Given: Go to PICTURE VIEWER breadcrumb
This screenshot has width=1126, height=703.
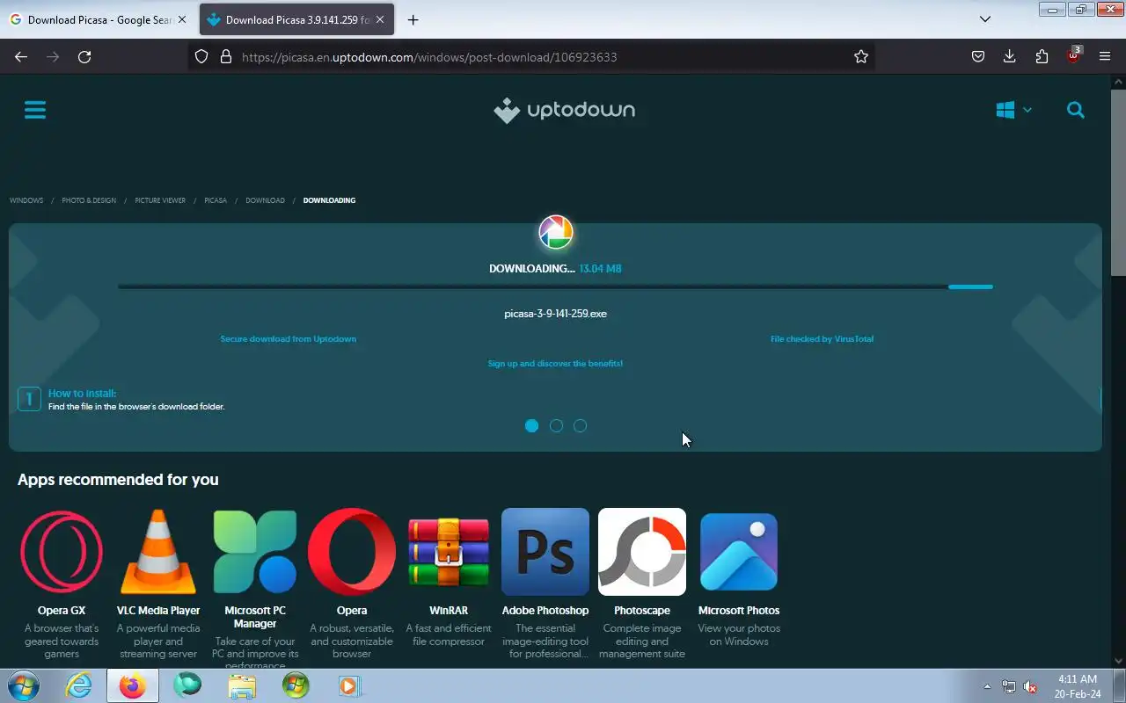Looking at the screenshot, I should (x=160, y=200).
